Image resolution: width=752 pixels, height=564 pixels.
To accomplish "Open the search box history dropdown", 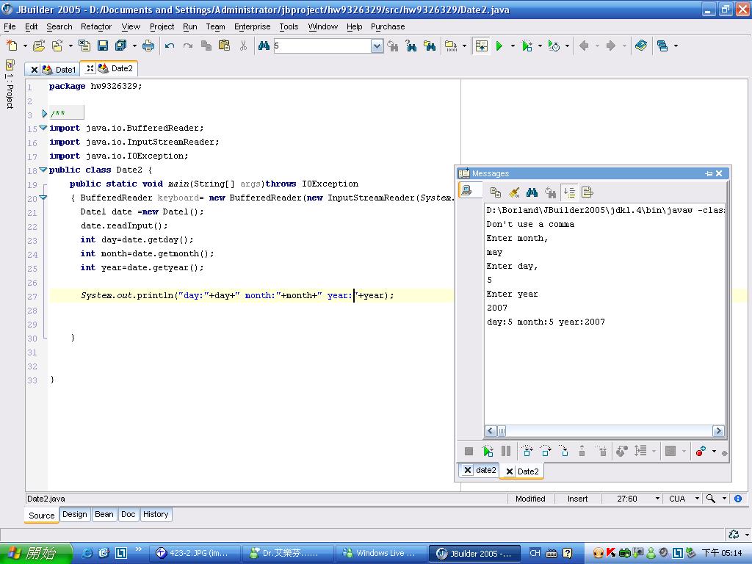I will pyautogui.click(x=377, y=46).
